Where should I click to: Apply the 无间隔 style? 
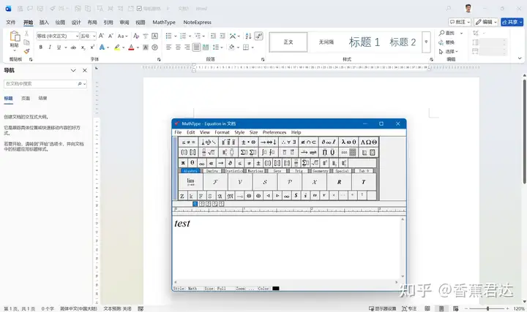click(x=326, y=42)
